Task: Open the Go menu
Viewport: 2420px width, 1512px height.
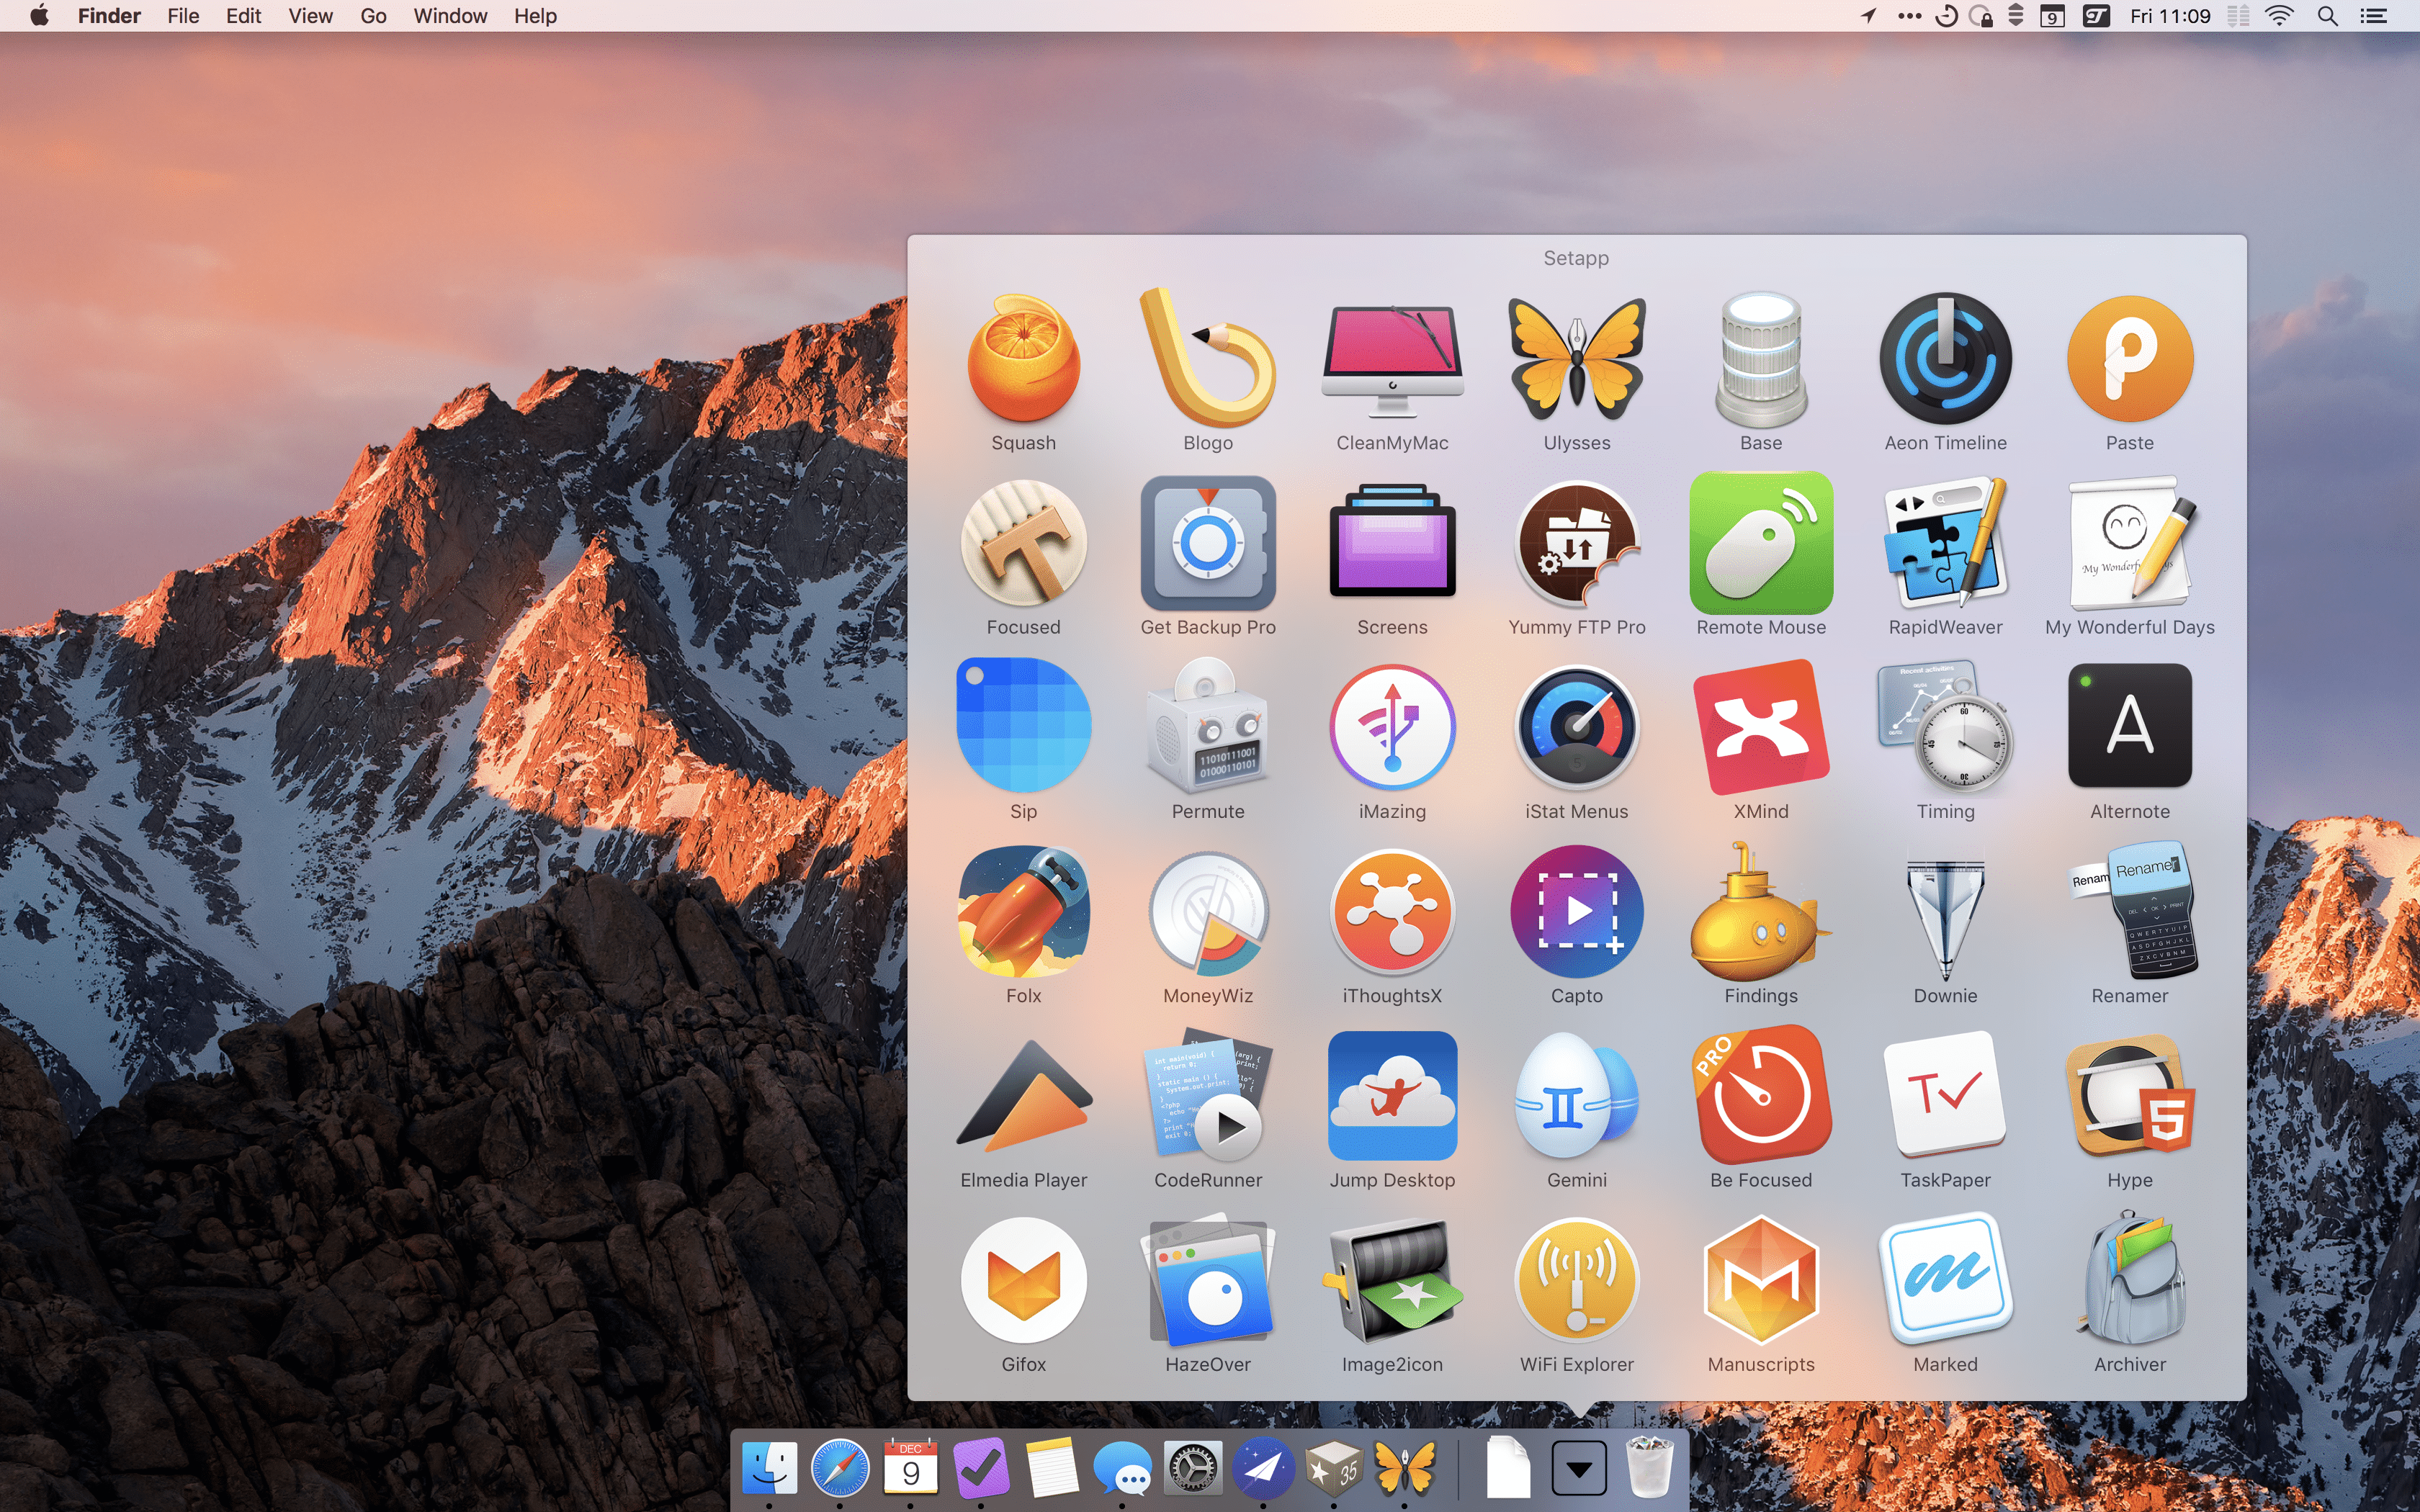Action: [373, 16]
